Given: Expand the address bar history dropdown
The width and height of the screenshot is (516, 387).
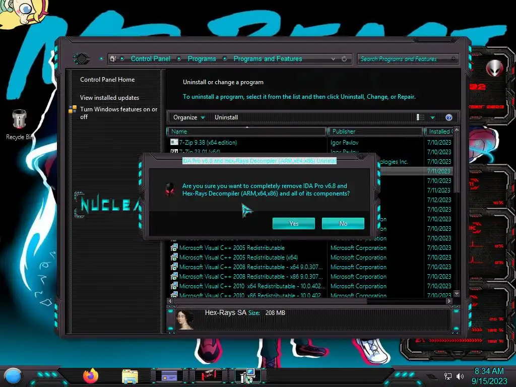Looking at the screenshot, I should pos(334,59).
